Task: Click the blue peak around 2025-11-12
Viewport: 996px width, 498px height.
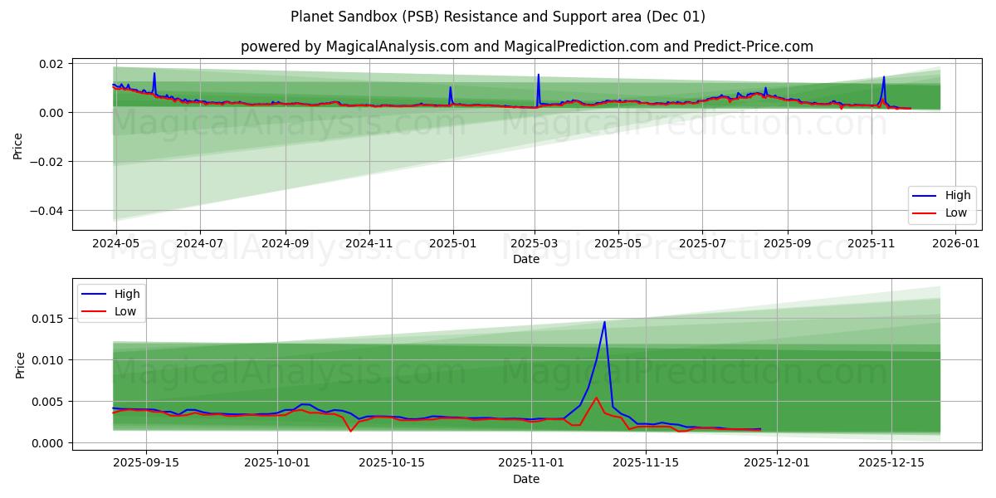Action: (603, 322)
